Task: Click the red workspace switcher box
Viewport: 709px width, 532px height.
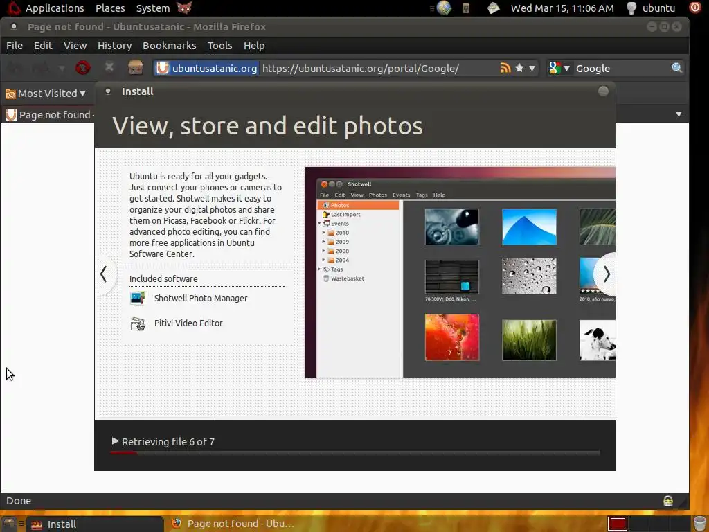Action: pos(617,524)
